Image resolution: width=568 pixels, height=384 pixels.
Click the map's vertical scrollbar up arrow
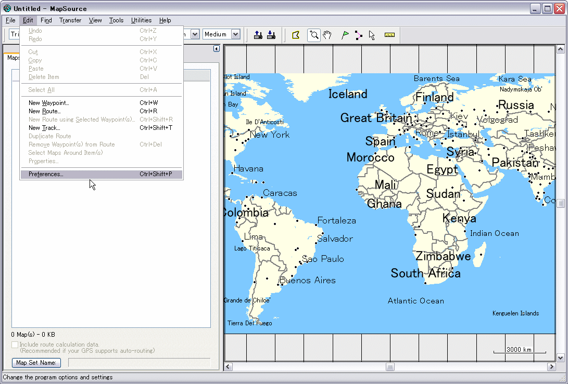(560, 49)
